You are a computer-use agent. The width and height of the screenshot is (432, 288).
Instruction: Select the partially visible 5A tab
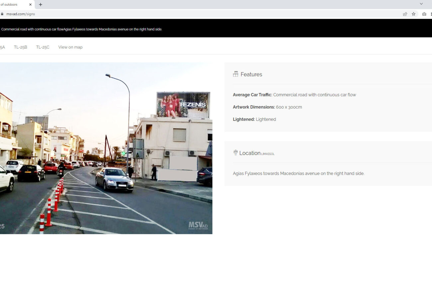pos(2,47)
